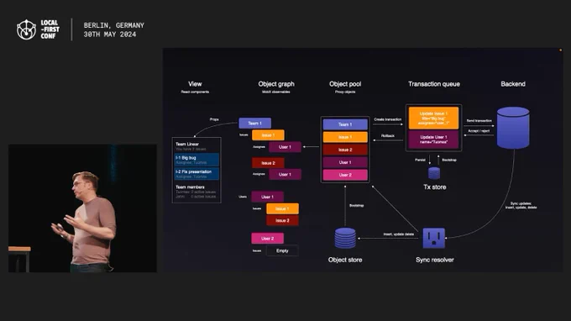Click the Object store stacked-disks icon
The height and width of the screenshot is (321, 571).
coord(345,238)
